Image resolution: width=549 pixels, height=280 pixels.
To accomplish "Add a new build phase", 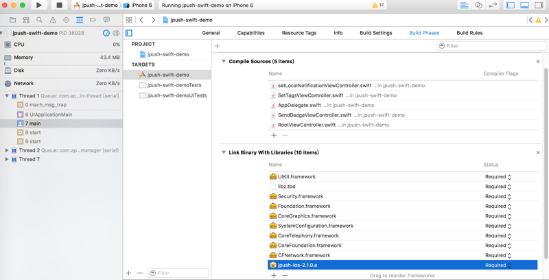I will click(x=217, y=46).
